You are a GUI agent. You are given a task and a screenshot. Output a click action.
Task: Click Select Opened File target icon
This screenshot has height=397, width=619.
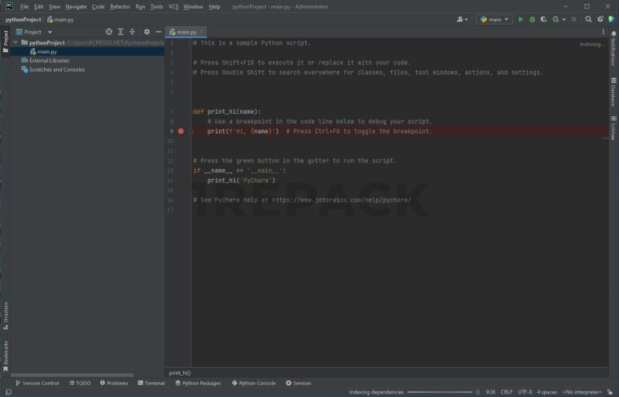click(109, 32)
